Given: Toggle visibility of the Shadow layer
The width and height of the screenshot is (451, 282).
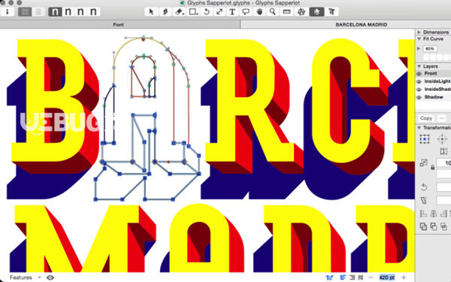Looking at the screenshot, I should pyautogui.click(x=419, y=97).
